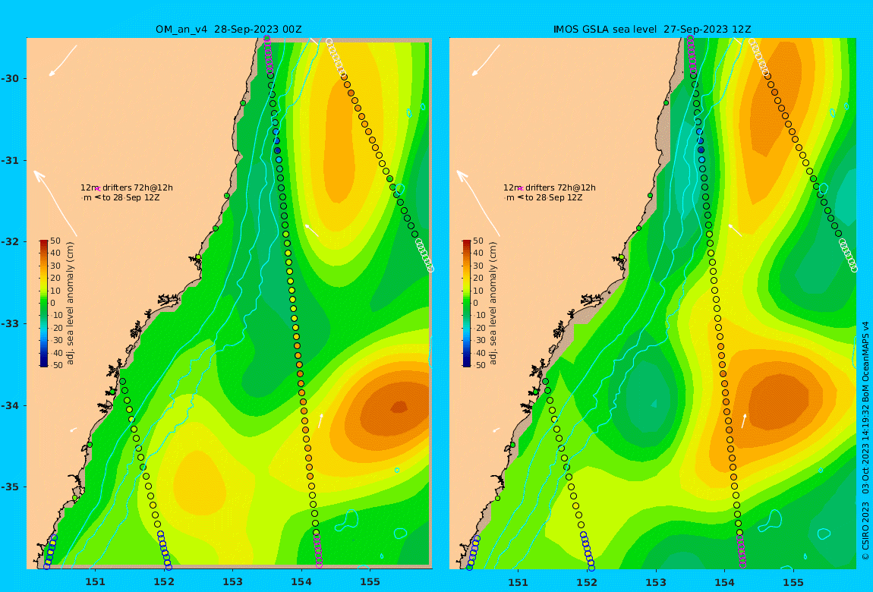Select the -30 latitude axis label
Image resolution: width=873 pixels, height=592 pixels.
[10, 78]
